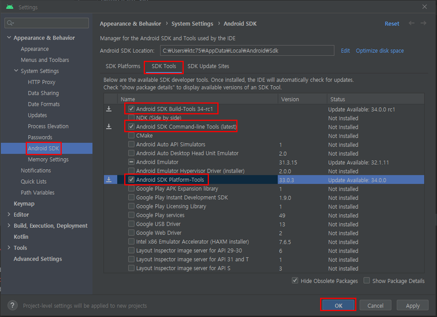Focus the settings search field
This screenshot has height=317, width=437.
(x=47, y=23)
